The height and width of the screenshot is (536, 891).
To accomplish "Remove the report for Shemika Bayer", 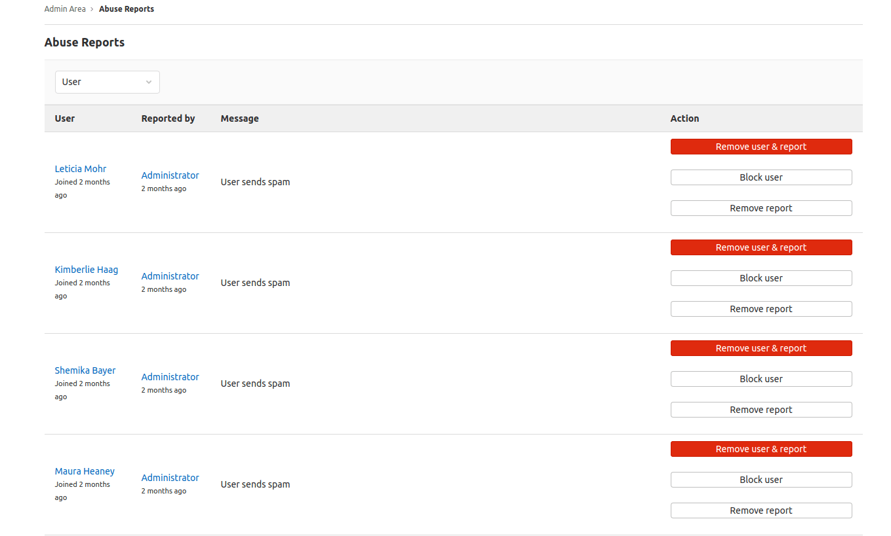I will coord(761,409).
